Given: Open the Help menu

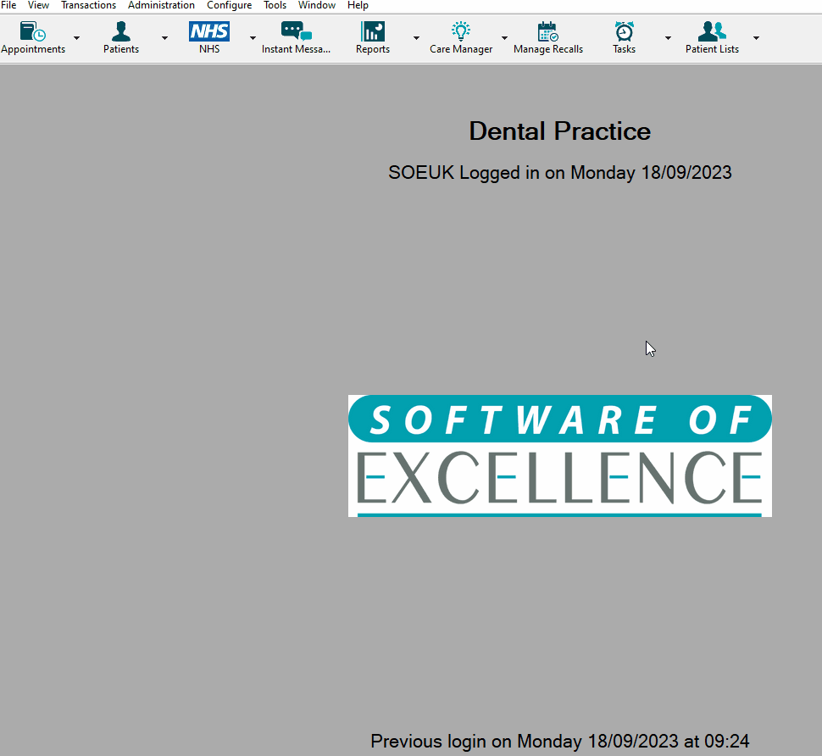Looking at the screenshot, I should [x=358, y=5].
